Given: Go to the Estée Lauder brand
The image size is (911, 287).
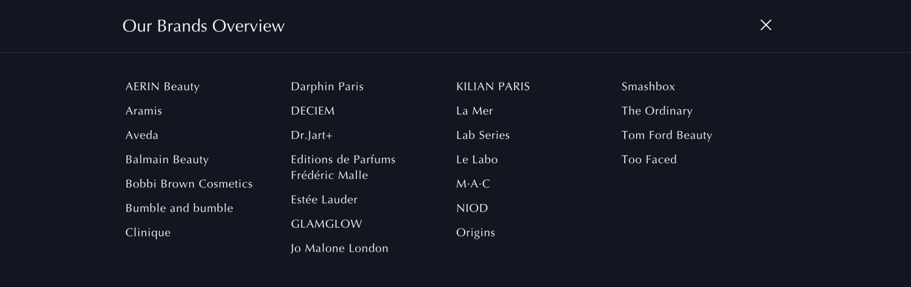Looking at the screenshot, I should pyautogui.click(x=324, y=200).
